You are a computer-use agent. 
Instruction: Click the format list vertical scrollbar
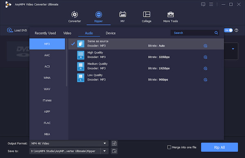click(x=67, y=62)
